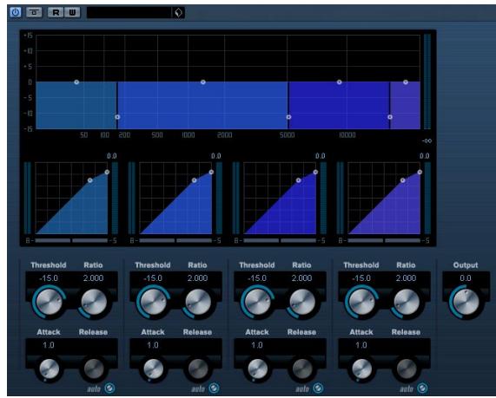Select band 1 gain handle in frequency display

tap(76, 82)
